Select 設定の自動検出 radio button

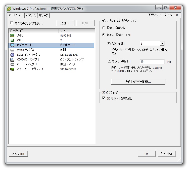tap(104, 28)
